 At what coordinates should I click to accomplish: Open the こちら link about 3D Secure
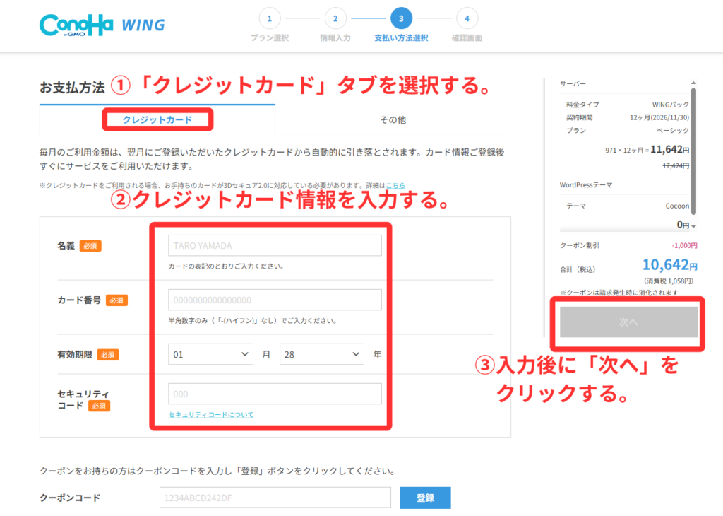pos(395,185)
